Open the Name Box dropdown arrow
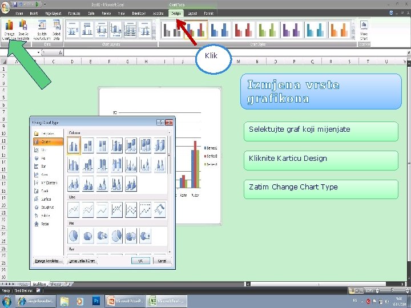 [39, 52]
